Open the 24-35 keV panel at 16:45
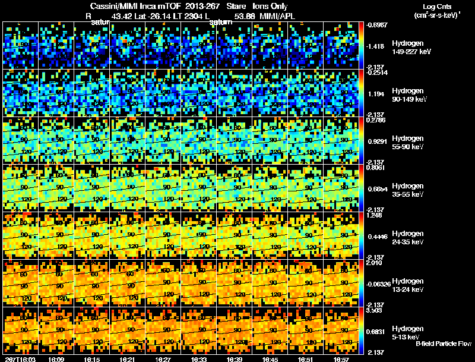The width and height of the screenshot is (475, 362). pos(270,235)
